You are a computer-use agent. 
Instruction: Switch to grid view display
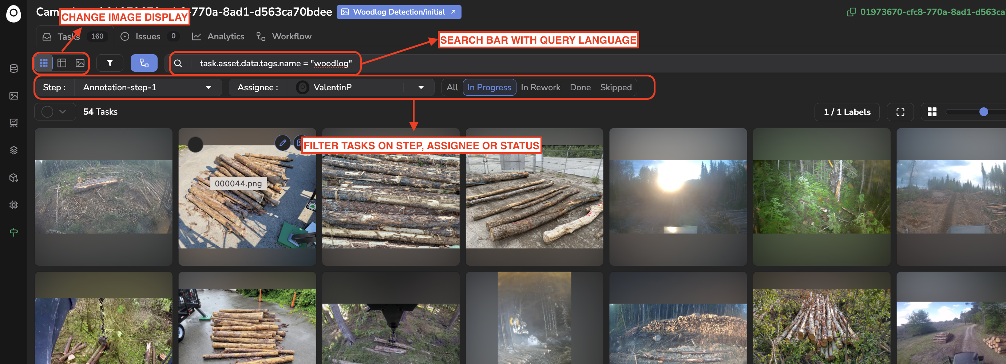point(44,63)
